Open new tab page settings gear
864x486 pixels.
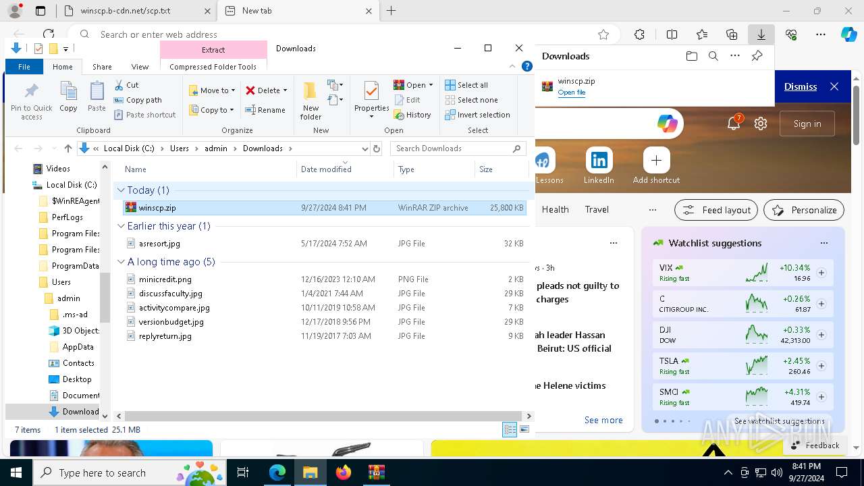tap(761, 124)
